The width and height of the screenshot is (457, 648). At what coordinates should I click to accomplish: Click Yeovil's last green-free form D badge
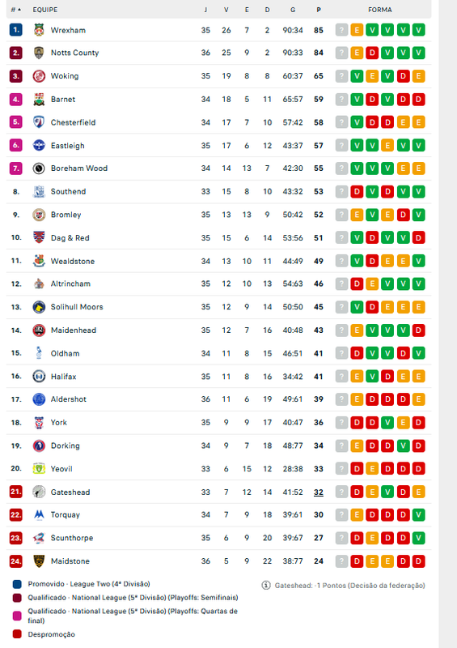pyautogui.click(x=419, y=469)
